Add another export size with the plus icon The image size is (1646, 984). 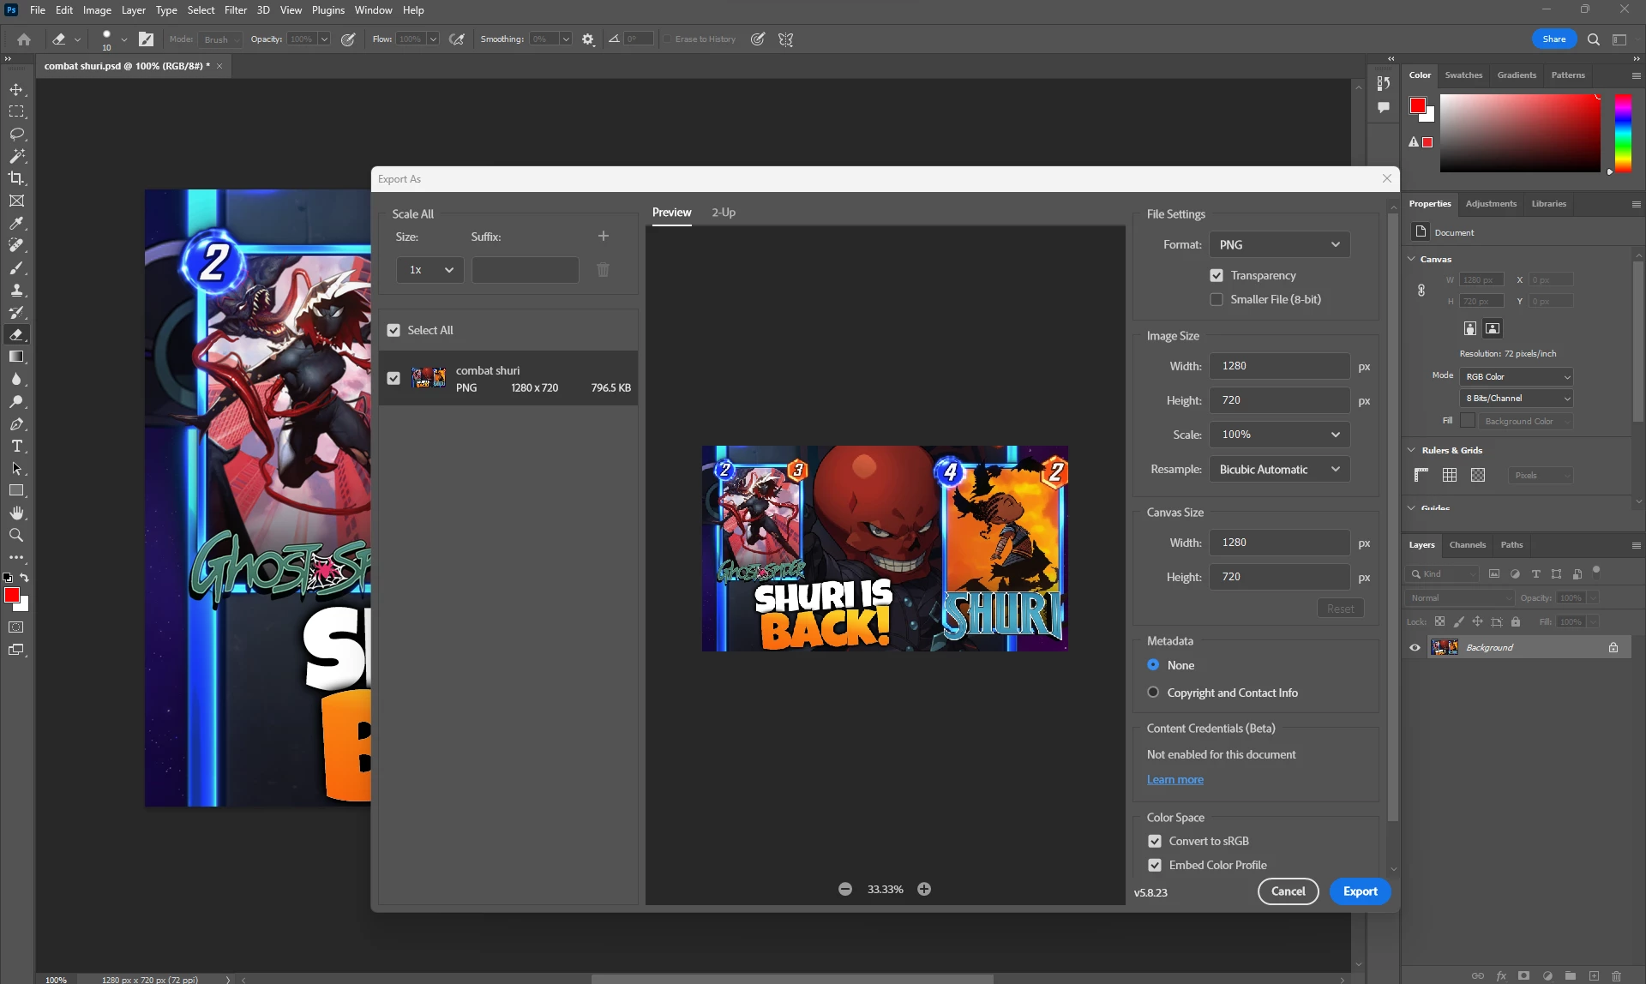[x=603, y=237]
